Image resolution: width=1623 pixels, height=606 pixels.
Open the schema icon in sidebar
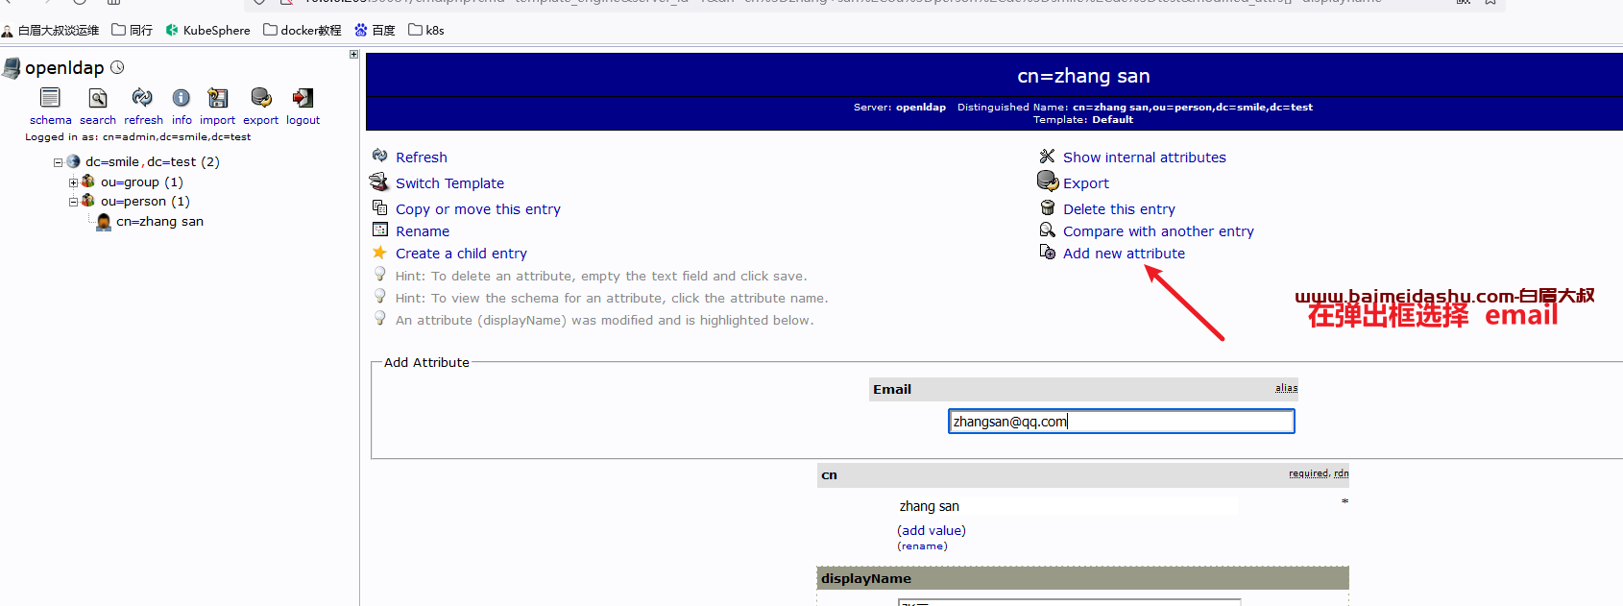[50, 98]
